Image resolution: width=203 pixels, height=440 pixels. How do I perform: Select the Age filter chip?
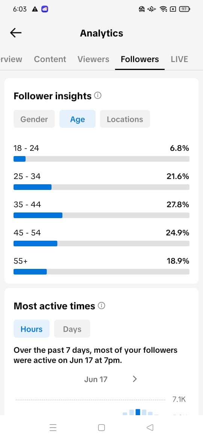tap(77, 119)
